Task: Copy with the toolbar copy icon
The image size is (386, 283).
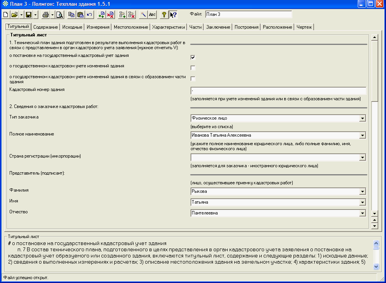Action: point(71,15)
